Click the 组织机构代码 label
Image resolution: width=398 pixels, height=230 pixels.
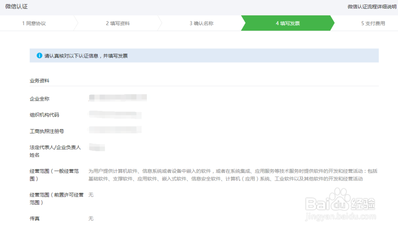click(45, 115)
